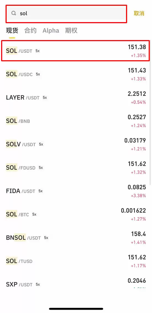Open the SOL/BNB pair
This screenshot has height=313, width=152.
point(76,121)
